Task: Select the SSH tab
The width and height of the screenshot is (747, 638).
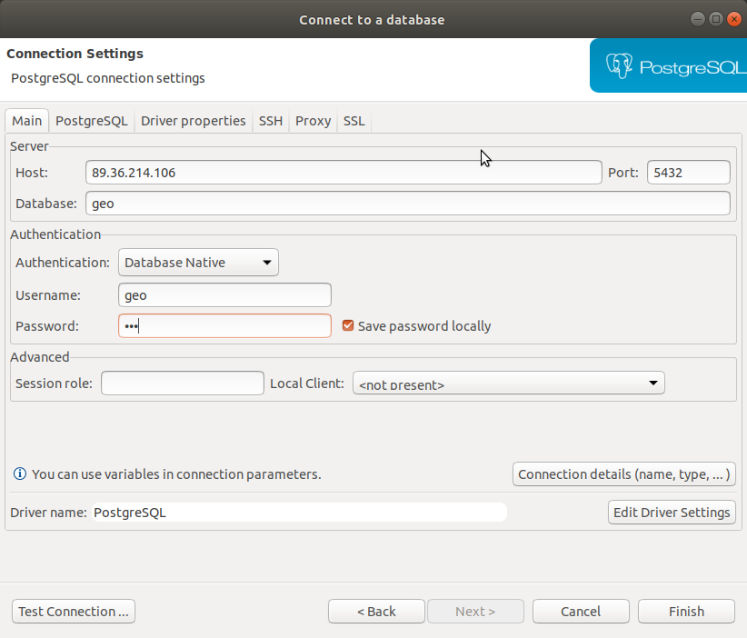Action: [270, 121]
